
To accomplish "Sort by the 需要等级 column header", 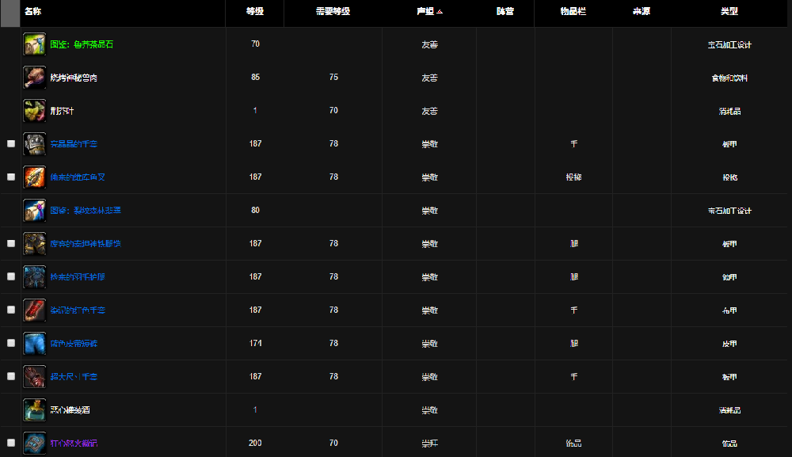I will coord(333,12).
